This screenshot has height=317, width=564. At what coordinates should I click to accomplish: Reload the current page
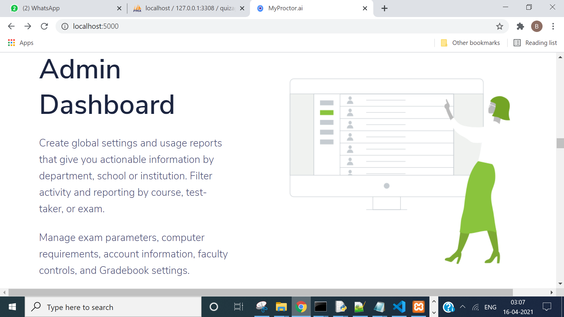point(44,26)
